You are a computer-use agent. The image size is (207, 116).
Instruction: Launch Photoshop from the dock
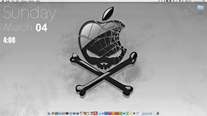point(106,113)
